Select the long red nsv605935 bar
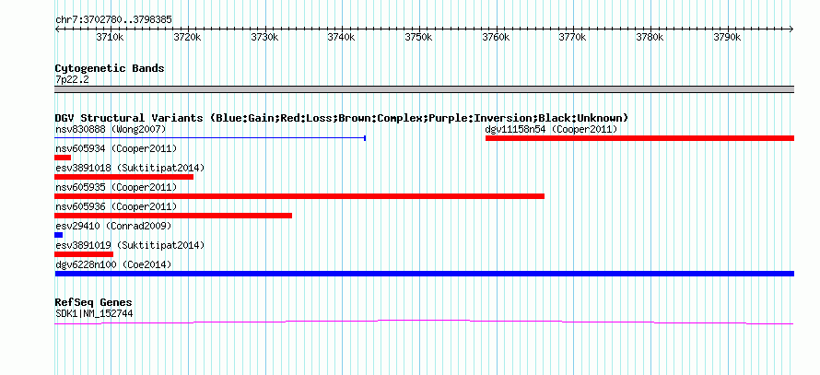This screenshot has width=820, height=375. click(x=299, y=196)
